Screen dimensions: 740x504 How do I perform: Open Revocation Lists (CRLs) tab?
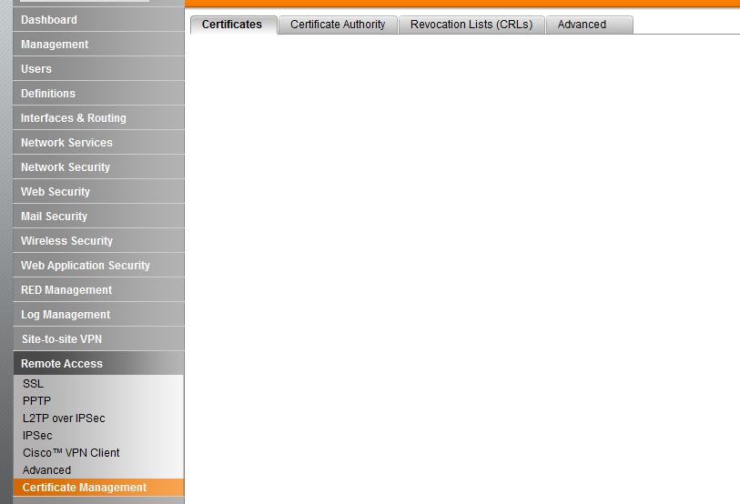[x=471, y=25]
